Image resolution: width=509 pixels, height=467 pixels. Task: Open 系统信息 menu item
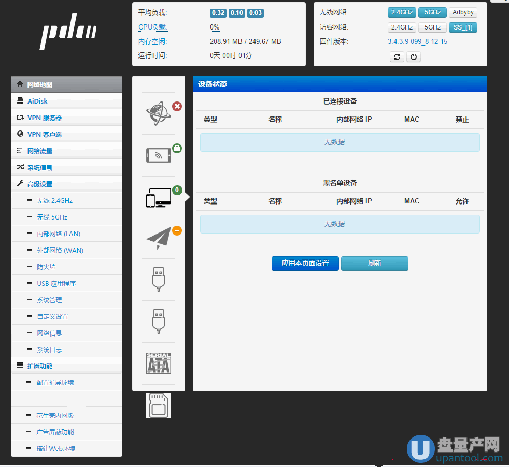(x=66, y=167)
